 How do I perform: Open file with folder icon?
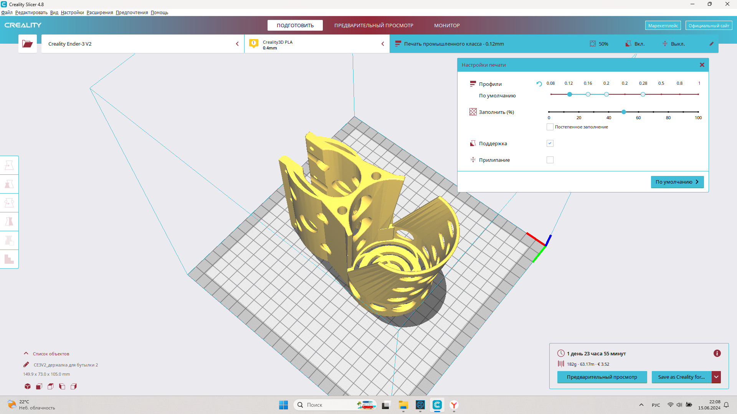click(27, 44)
